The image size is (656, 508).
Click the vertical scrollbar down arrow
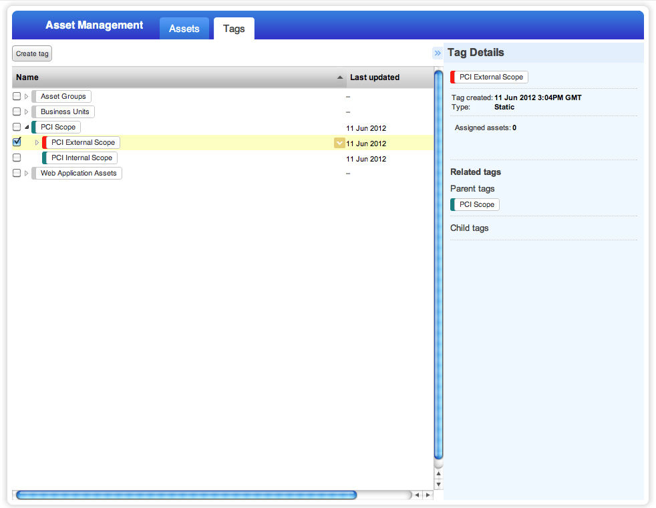tap(438, 485)
